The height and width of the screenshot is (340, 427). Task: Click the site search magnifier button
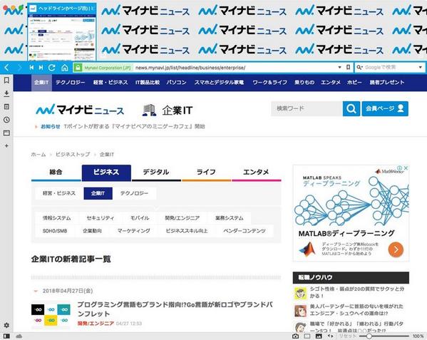pos(351,108)
